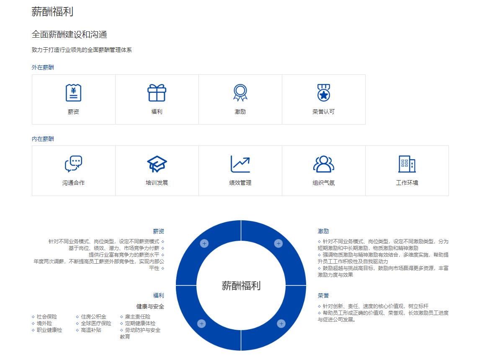Select the 福利 gift box icon
Viewport: 477px width, 359px height.
(157, 92)
